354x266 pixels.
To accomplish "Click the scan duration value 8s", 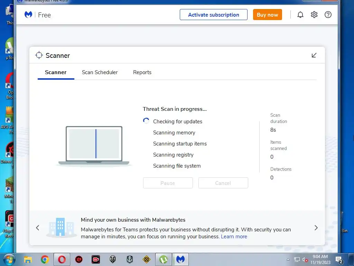I will pyautogui.click(x=273, y=130).
